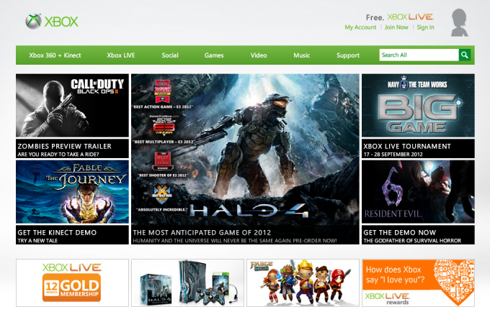Open the Resident Evil 6 tile image
Screen dimensions: 490x312
[418, 192]
